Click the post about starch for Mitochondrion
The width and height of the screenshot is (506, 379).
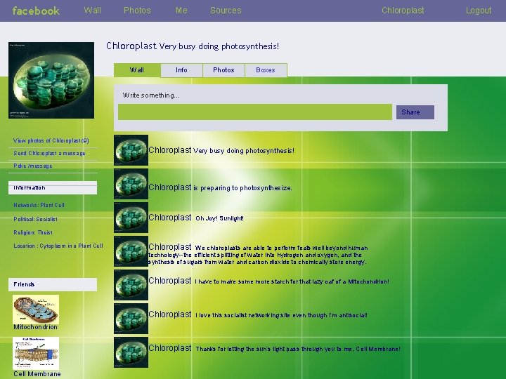point(292,281)
